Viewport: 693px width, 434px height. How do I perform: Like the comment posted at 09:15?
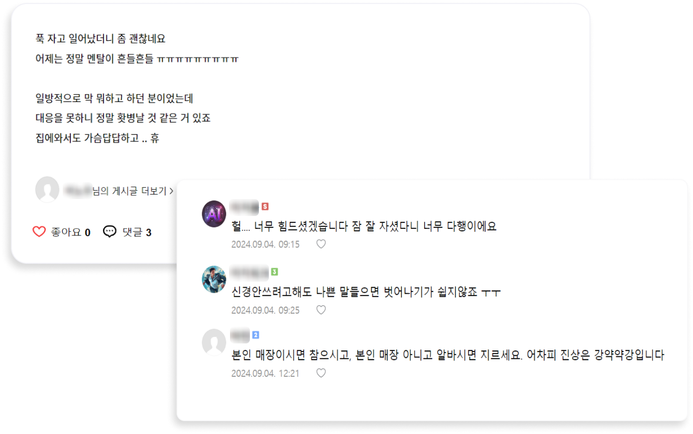coord(321,244)
